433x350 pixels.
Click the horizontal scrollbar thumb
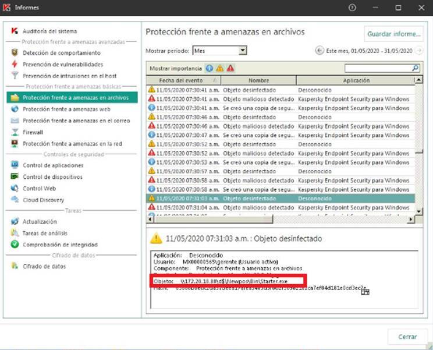click(213, 220)
